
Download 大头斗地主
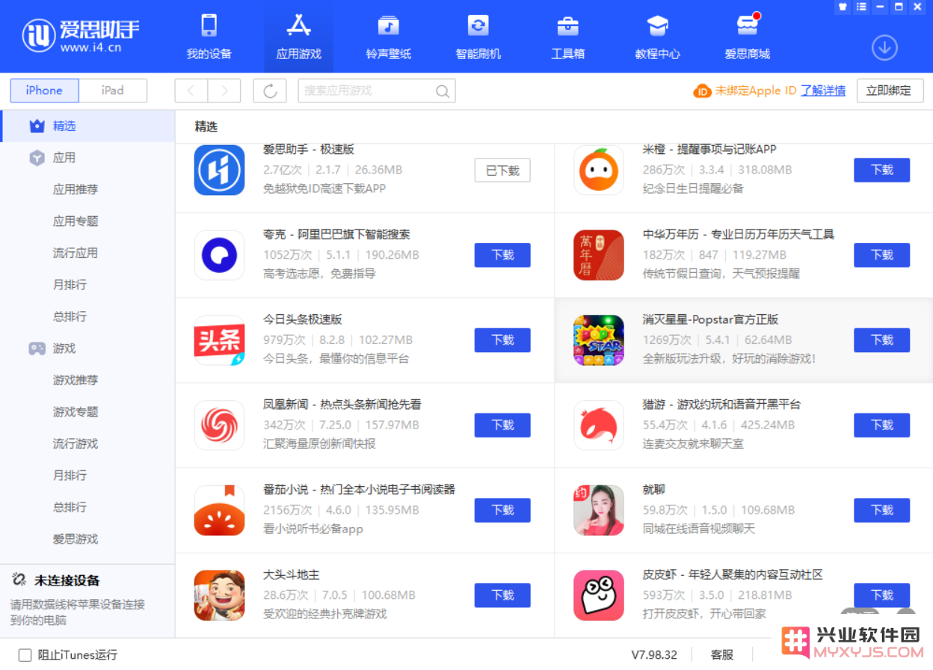(502, 596)
